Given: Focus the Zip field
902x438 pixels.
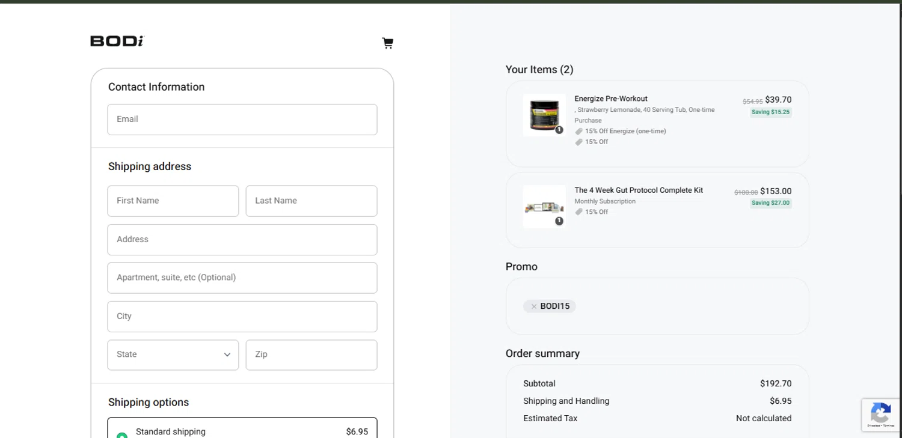Looking at the screenshot, I should coord(311,354).
